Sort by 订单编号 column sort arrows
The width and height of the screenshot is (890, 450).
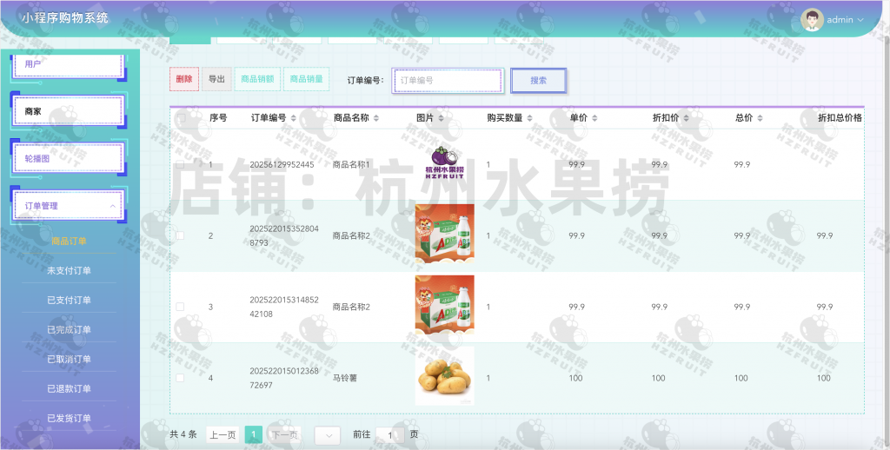point(294,118)
